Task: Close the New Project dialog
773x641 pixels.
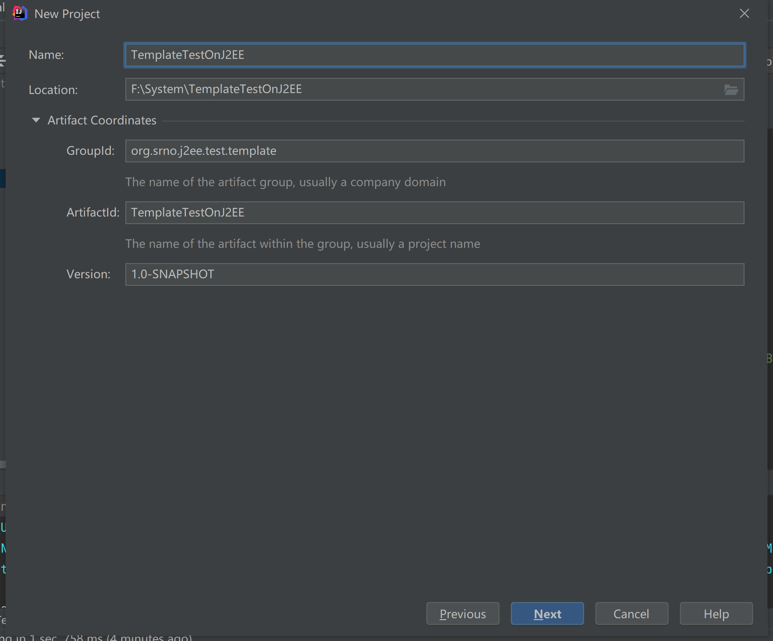Action: [x=744, y=14]
